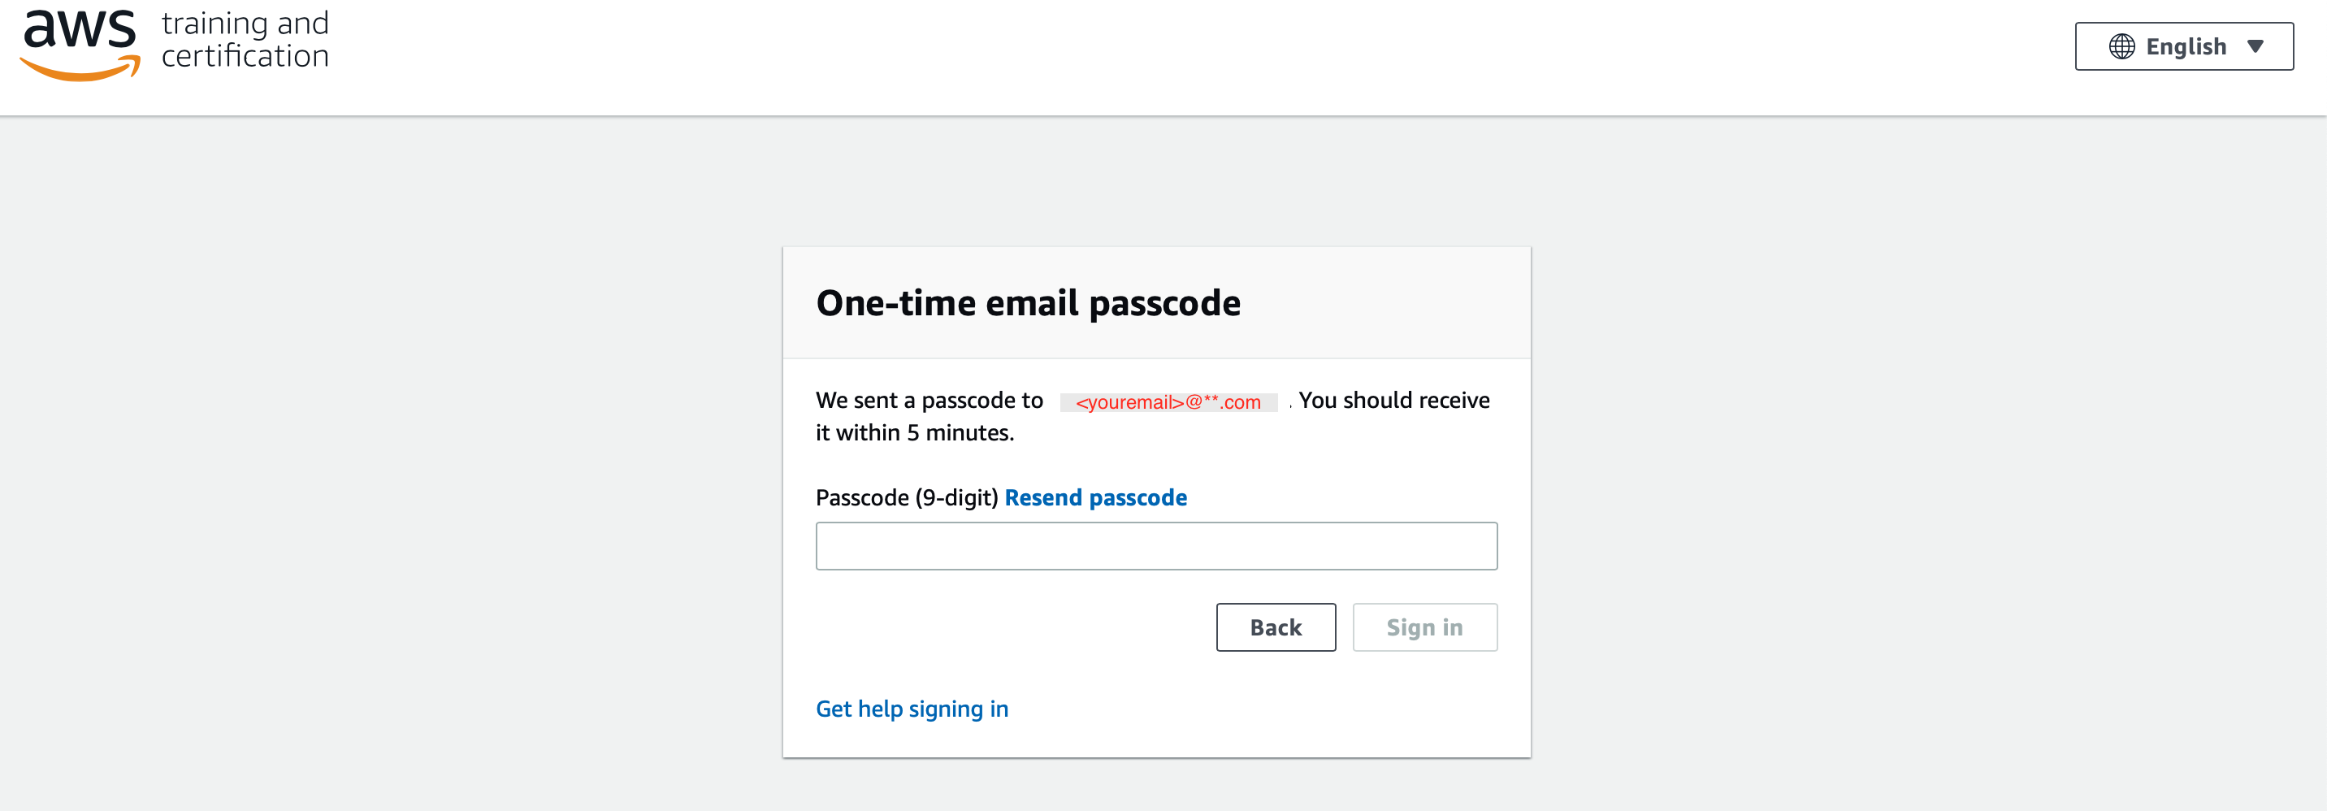
Task: Expand the language dropdown arrow
Action: tap(2255, 47)
